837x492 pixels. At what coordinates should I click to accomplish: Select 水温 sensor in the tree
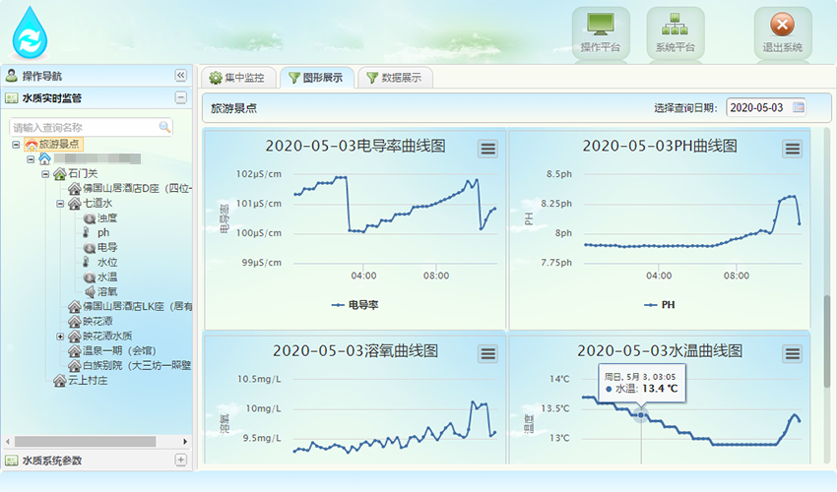tap(107, 277)
